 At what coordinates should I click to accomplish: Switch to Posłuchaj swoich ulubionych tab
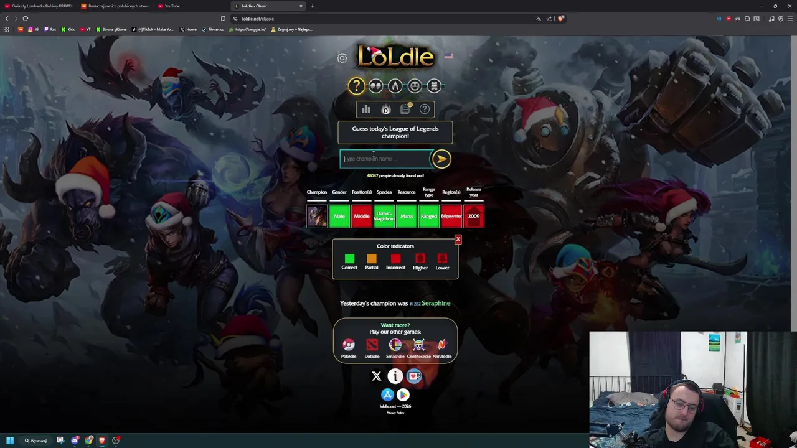click(x=115, y=6)
